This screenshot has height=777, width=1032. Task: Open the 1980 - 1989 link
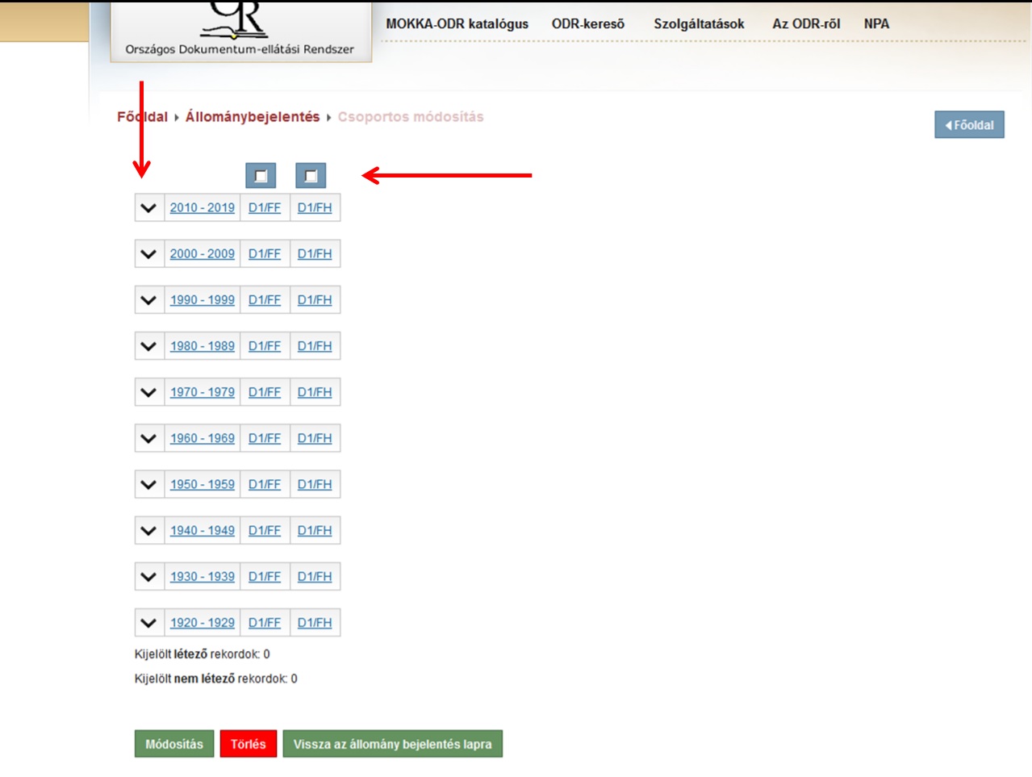202,346
